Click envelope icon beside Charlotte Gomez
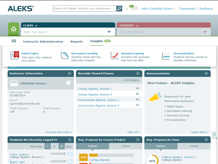Screen dimensions: 218x164 [68, 83]
